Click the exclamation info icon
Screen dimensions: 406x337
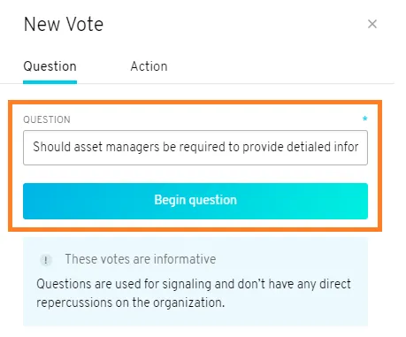pyautogui.click(x=46, y=260)
